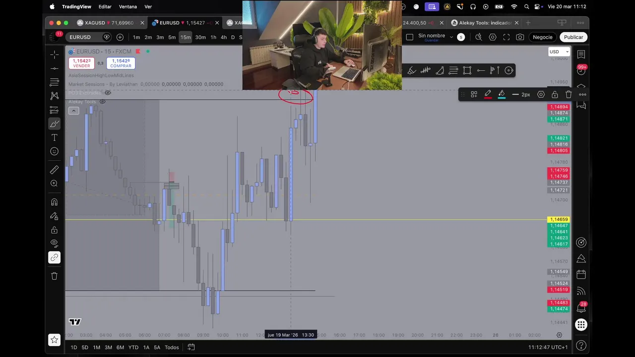The height and width of the screenshot is (357, 635).
Task: Select the YTD date range
Action: pos(133,347)
